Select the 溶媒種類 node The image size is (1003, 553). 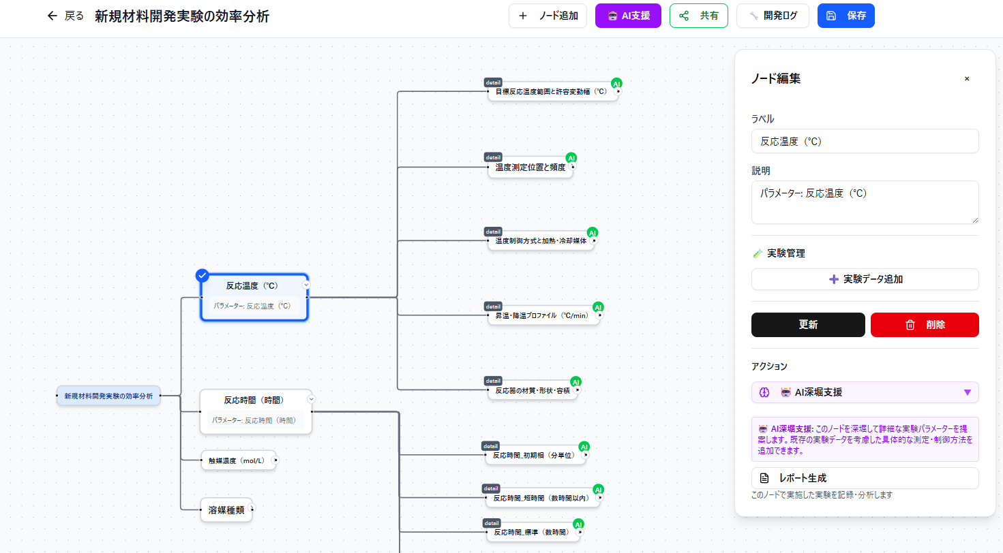(x=226, y=509)
